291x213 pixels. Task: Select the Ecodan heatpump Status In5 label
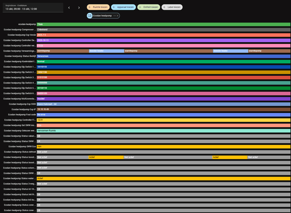pyautogui.click(x=20, y=200)
